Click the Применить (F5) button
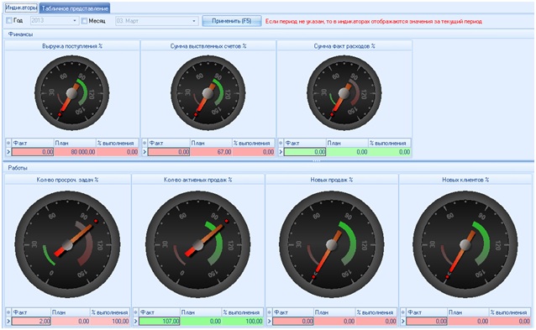This screenshot has width=536, height=330. 232,21
